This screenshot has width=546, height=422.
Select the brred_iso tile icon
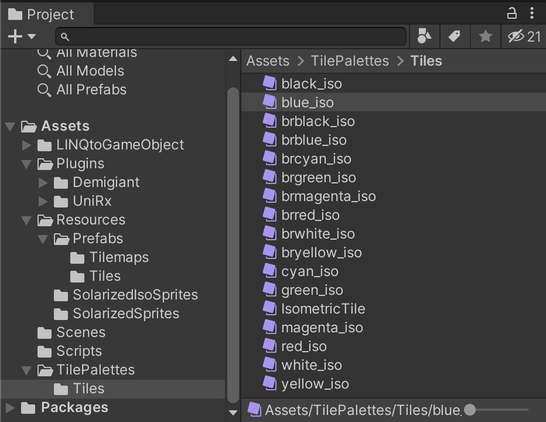coord(269,215)
